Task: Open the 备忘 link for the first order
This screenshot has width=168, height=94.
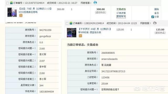Action: pos(156,13)
